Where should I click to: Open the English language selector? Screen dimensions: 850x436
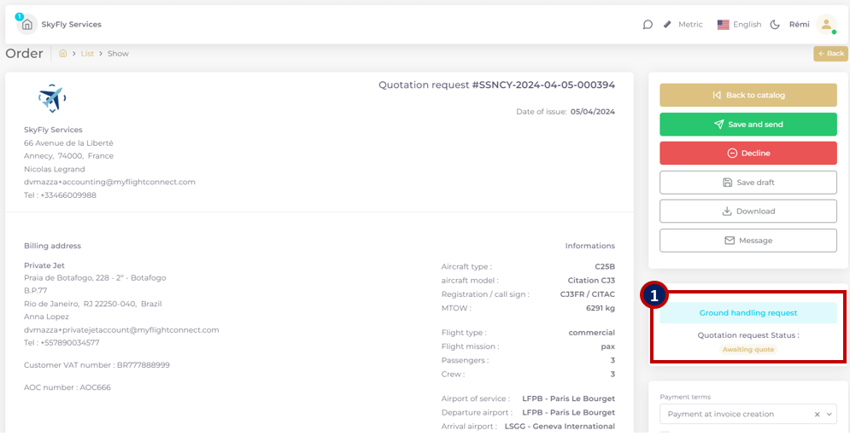click(x=747, y=25)
